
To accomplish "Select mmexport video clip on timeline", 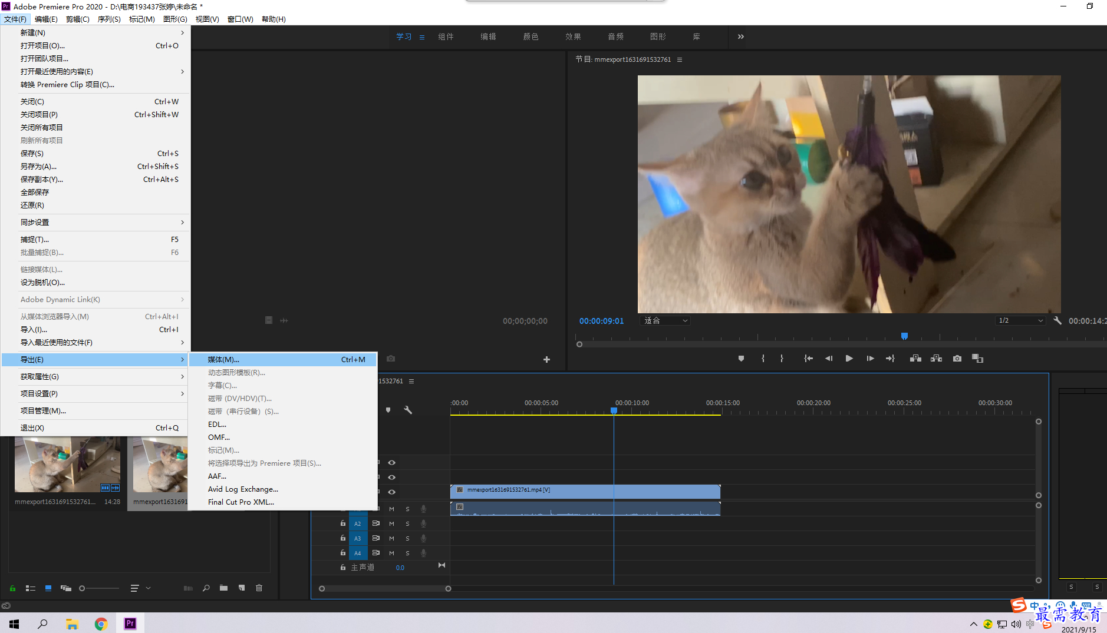I will [x=585, y=491].
